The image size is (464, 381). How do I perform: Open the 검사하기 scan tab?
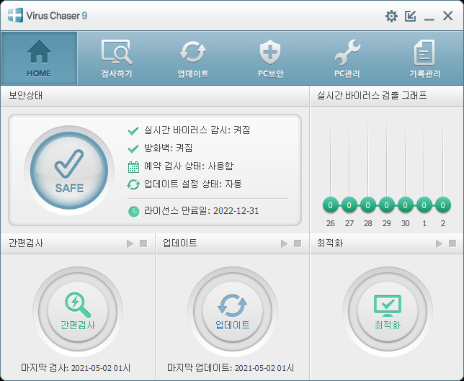[117, 58]
